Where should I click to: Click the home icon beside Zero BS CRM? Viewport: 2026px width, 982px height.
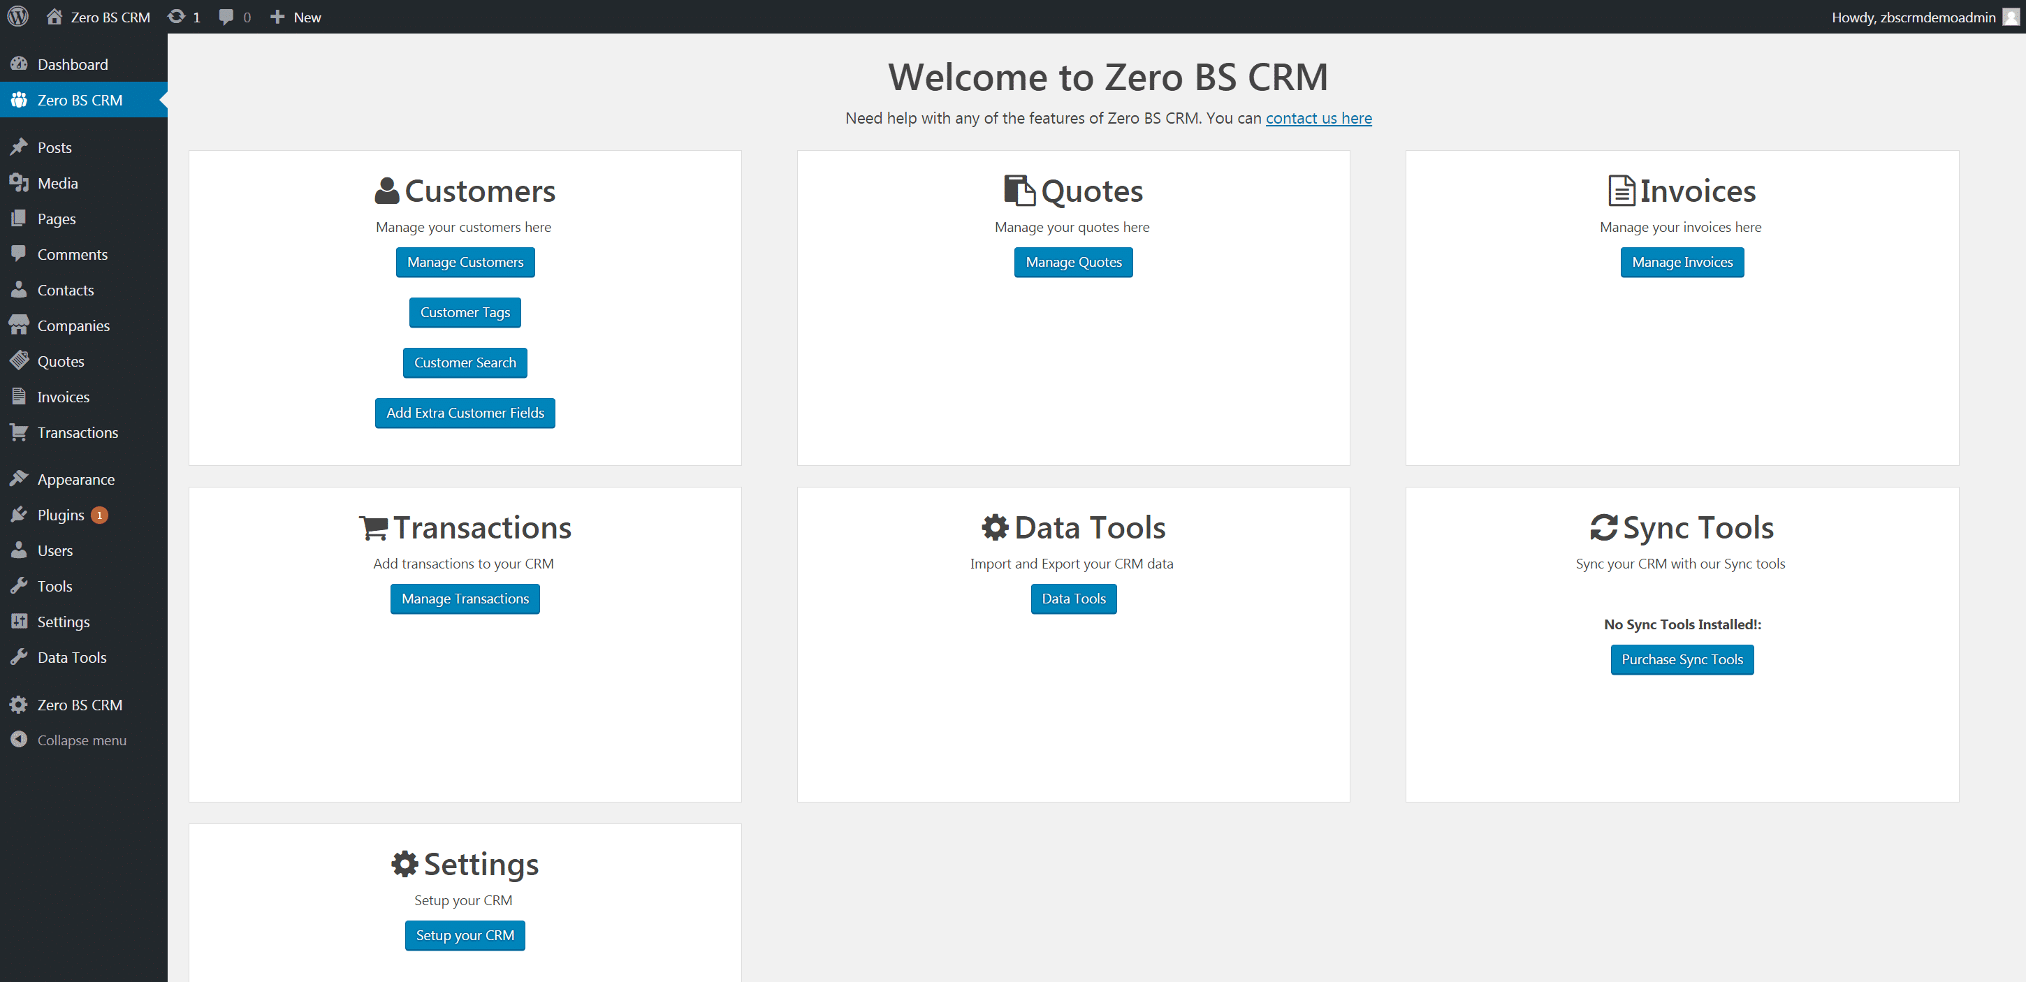54,17
